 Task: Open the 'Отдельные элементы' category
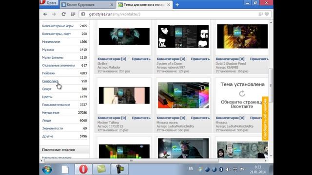pos(58,66)
